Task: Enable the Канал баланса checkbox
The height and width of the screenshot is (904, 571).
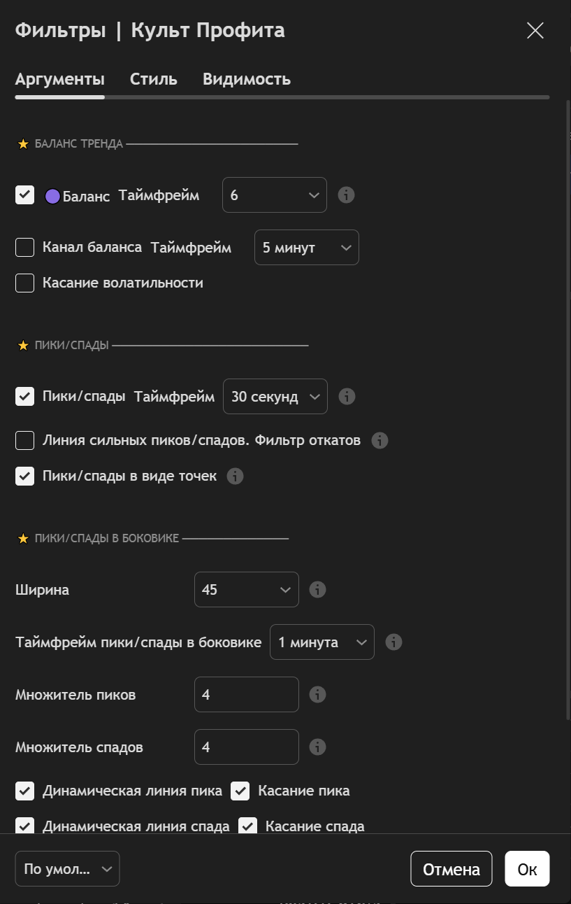Action: click(25, 247)
